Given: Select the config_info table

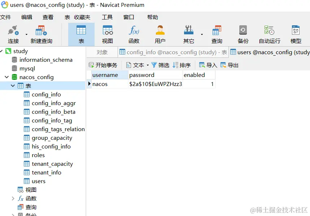Looking at the screenshot, I should 46,95.
